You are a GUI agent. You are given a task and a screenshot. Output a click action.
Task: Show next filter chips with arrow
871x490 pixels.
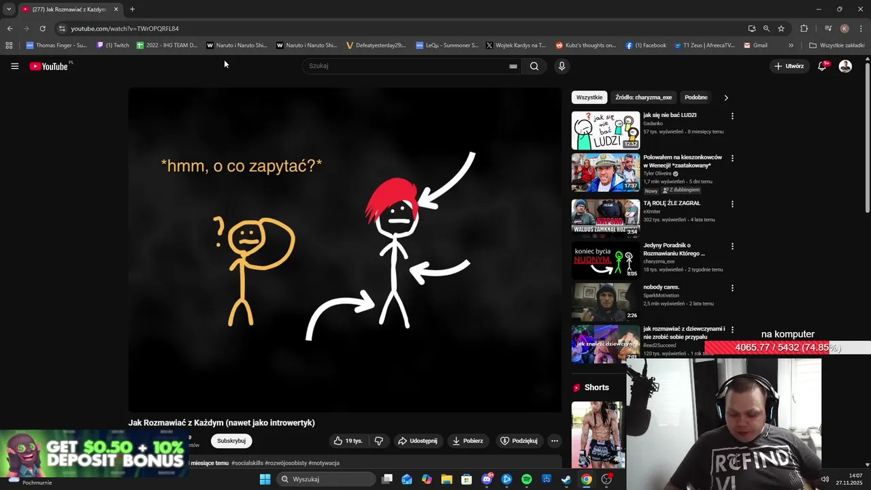coord(726,97)
